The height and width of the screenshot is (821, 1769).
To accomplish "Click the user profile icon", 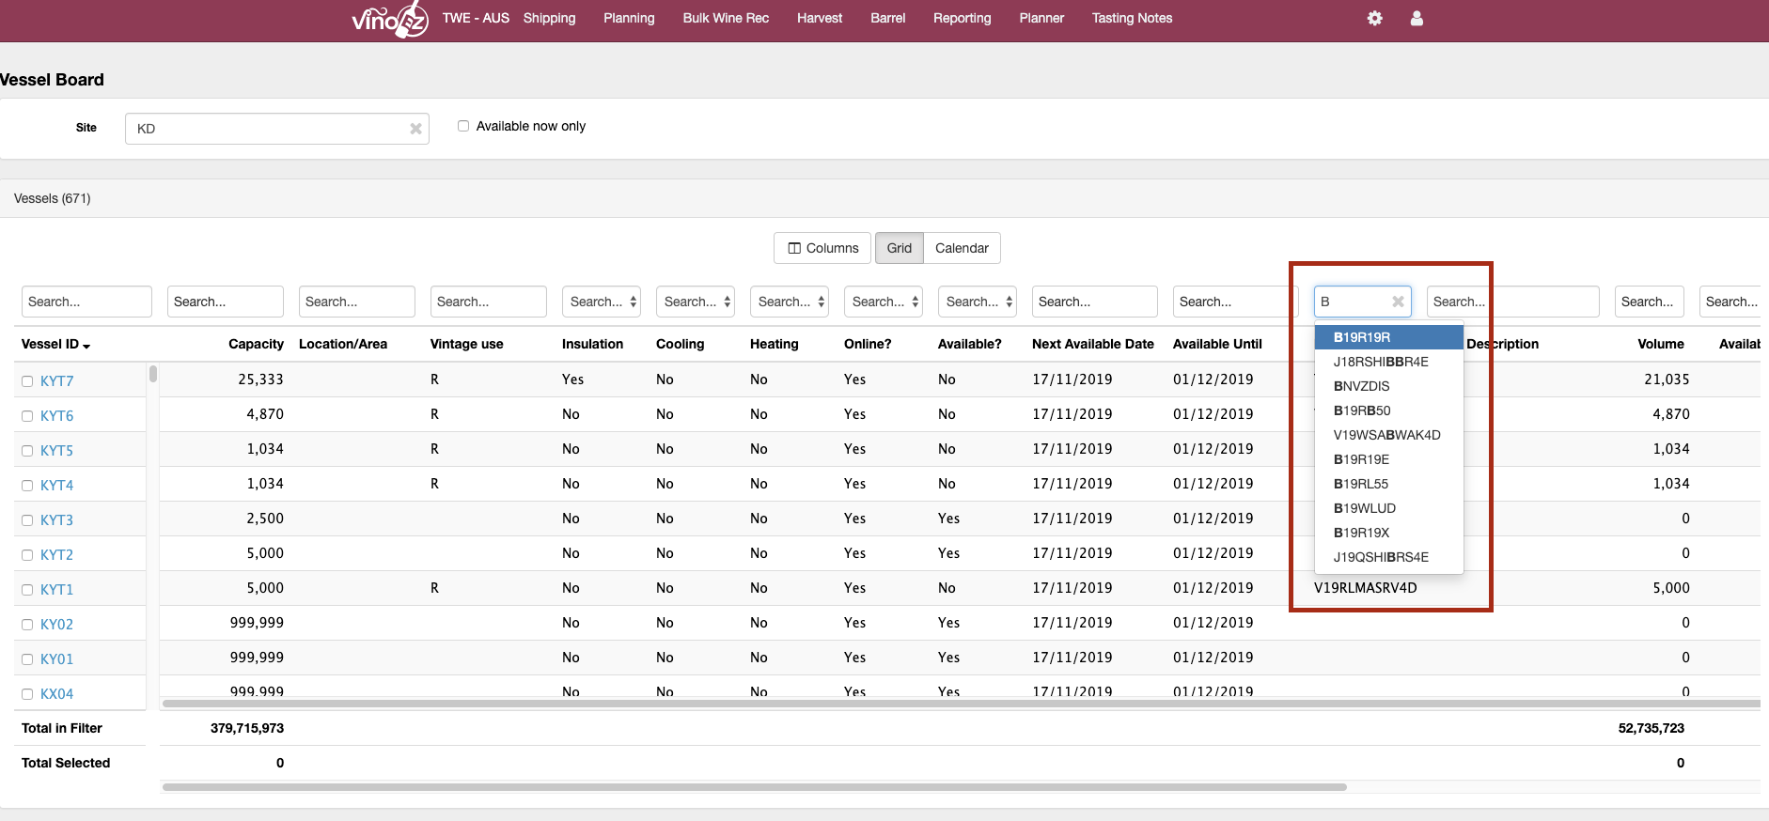I will pyautogui.click(x=1417, y=19).
